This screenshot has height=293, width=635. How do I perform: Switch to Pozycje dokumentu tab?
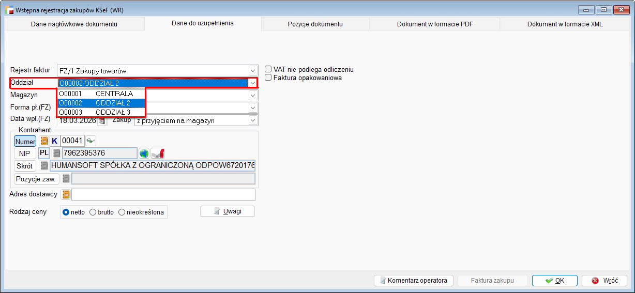315,24
